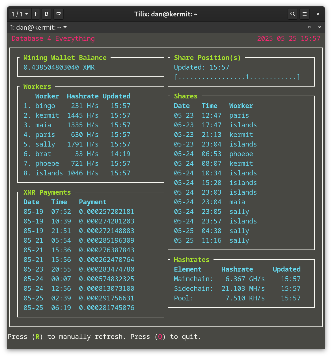
Task: Select payment 0.000276387843
Action: click(107, 250)
